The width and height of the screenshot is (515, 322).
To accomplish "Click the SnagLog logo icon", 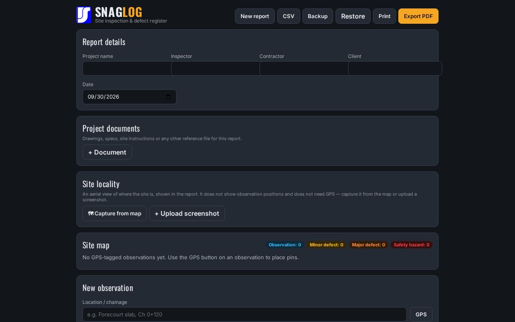I will click(x=84, y=15).
